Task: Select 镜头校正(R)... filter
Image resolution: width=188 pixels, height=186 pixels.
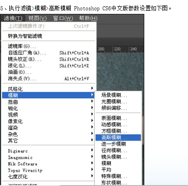Action: 49,59
